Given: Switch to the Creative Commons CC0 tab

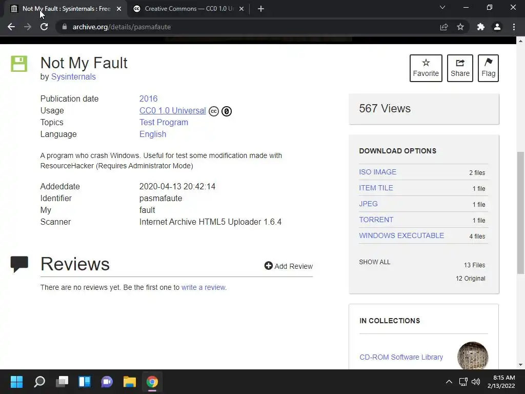Looking at the screenshot, I should coord(189,9).
